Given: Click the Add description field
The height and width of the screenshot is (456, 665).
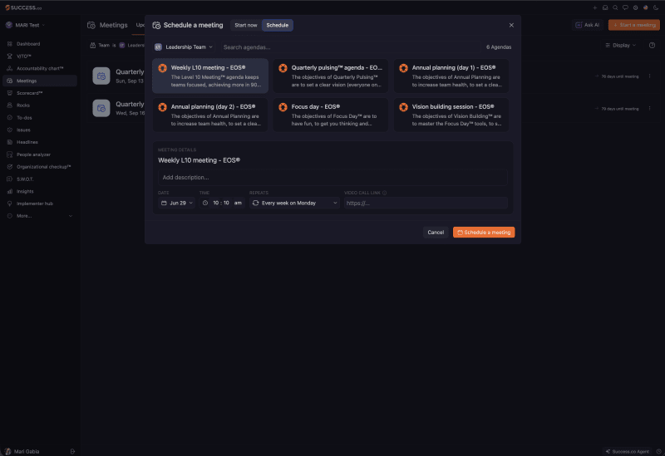Looking at the screenshot, I should point(333,178).
